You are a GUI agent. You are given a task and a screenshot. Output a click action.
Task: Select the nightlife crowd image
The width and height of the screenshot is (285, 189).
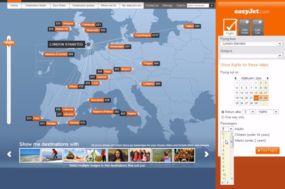point(184,155)
